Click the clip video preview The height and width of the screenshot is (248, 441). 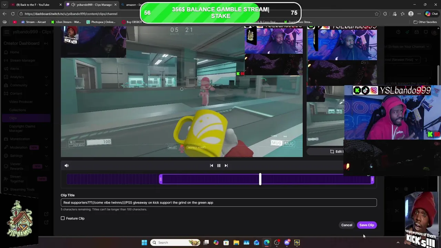pos(182,91)
